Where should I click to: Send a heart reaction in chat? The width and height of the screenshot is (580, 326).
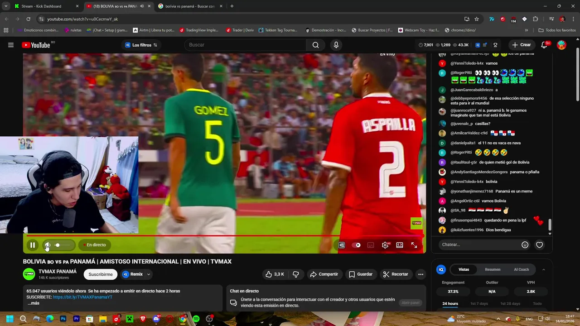click(539, 244)
